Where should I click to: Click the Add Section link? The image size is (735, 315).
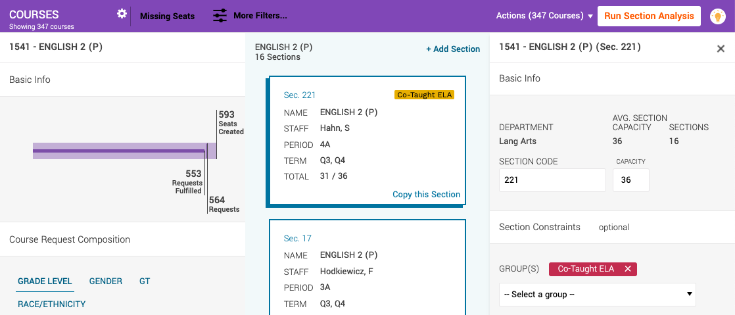pyautogui.click(x=453, y=49)
